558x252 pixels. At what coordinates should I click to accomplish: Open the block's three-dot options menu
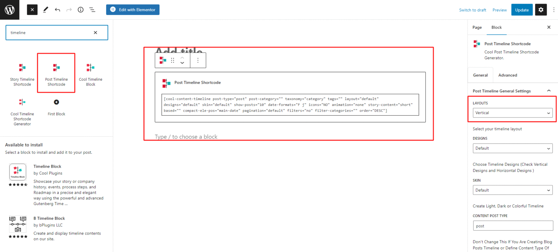(198, 60)
